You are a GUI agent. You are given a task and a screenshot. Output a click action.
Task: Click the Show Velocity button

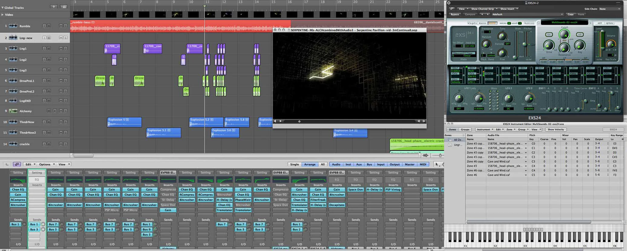coord(556,129)
